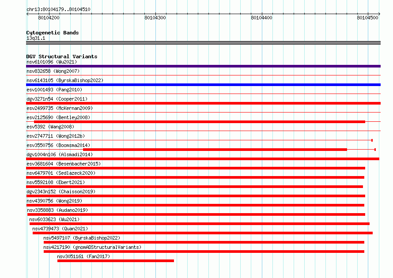The height and width of the screenshot is (278, 393).
Task: Select the purple nsv6101096 variant bar
Action: [x=203, y=66]
